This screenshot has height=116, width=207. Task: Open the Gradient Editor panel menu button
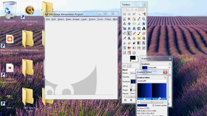pos(165,78)
